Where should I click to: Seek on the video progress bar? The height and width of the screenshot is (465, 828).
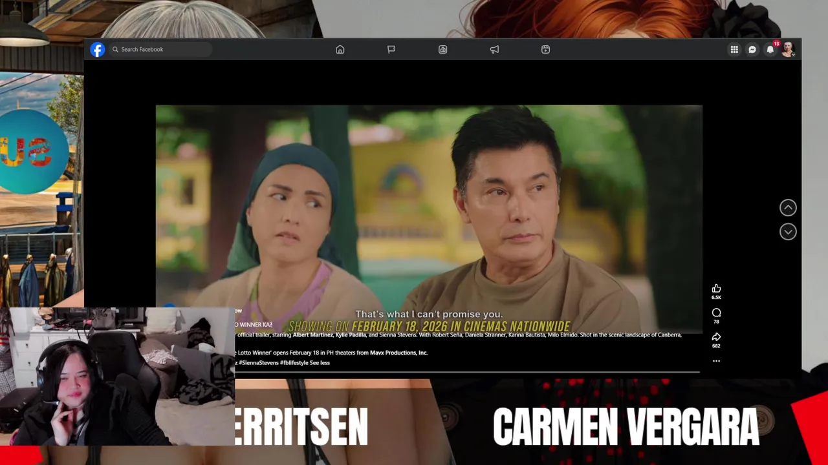[x=467, y=372]
